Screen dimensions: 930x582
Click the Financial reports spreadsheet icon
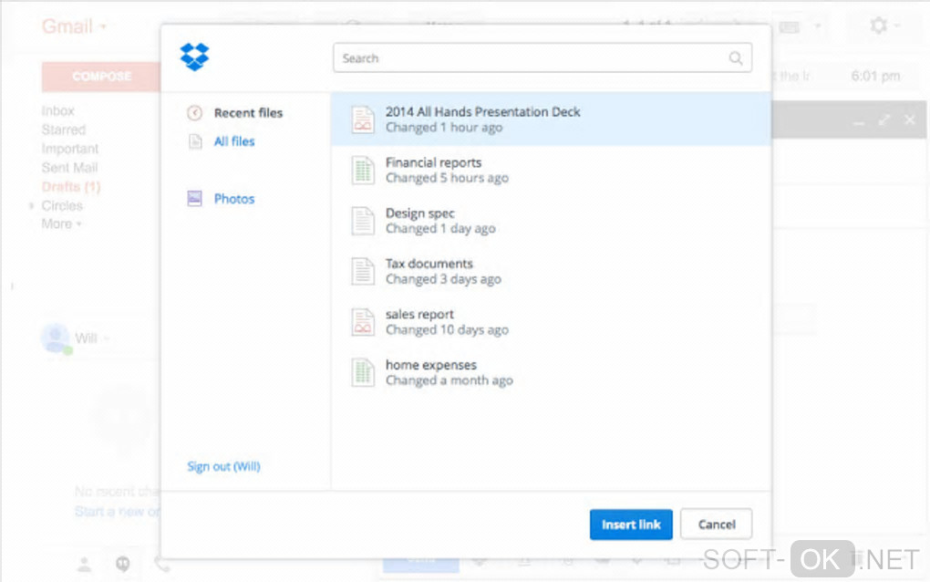click(363, 171)
